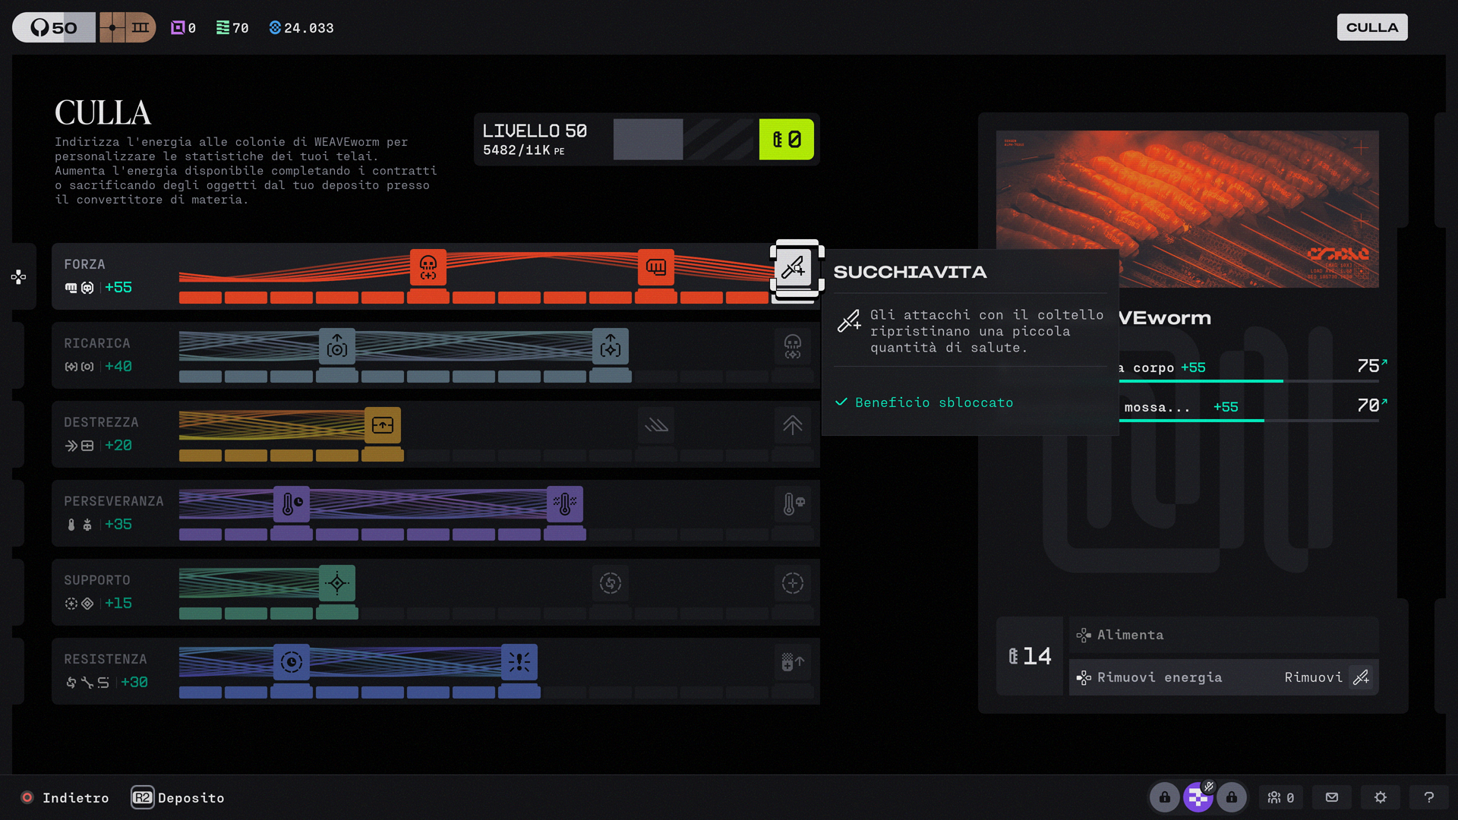Image resolution: width=1458 pixels, height=820 pixels.
Task: Click Rimuovi energia option
Action: [1224, 677]
